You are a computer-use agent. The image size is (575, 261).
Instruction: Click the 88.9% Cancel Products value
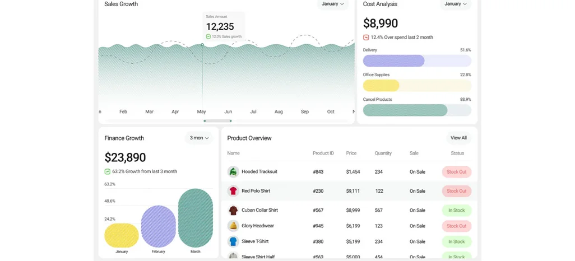point(465,99)
